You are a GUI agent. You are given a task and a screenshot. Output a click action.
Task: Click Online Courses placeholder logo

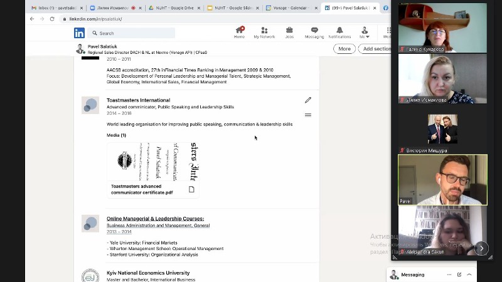point(90,223)
